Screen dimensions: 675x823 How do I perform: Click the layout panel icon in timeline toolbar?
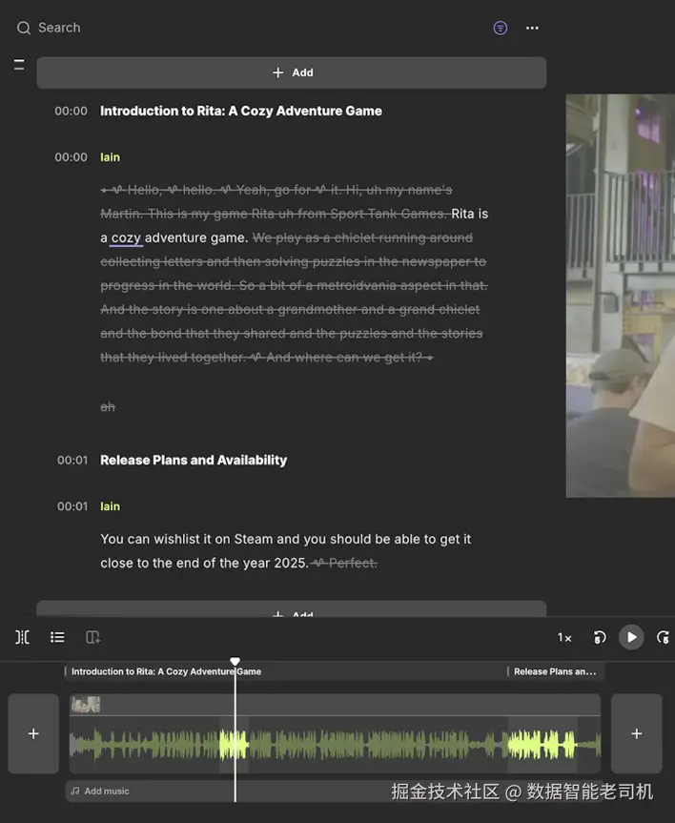pyautogui.click(x=92, y=637)
